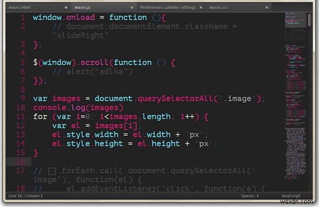Click the closing brace on line 15
This screenshot has width=319, height=207.
[x=36, y=153]
